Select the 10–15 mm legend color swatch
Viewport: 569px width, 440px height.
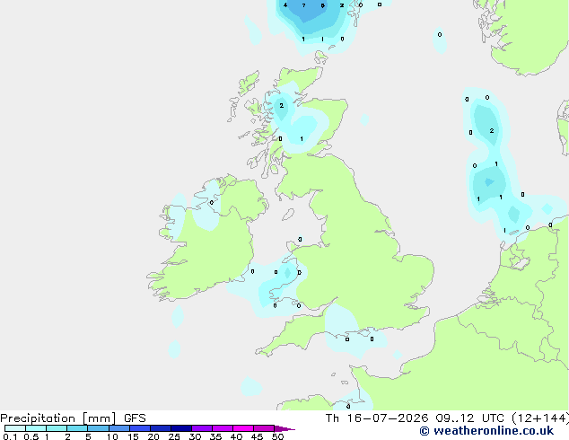[x=119, y=428]
